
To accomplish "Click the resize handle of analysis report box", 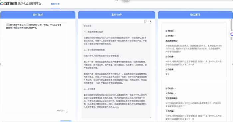I will (x=150, y=117).
